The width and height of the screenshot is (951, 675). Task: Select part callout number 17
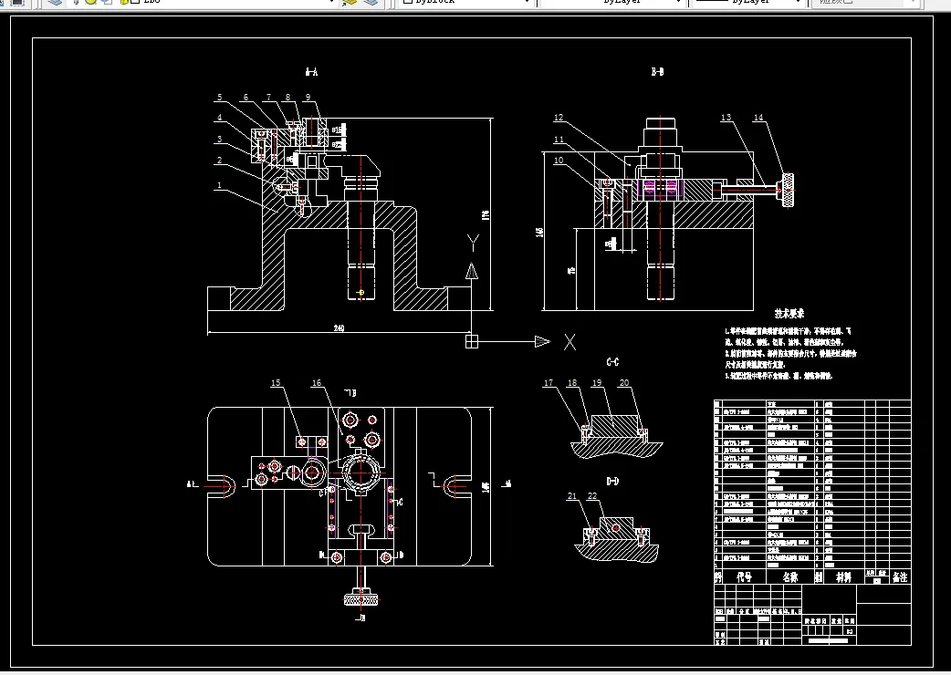pos(549,383)
